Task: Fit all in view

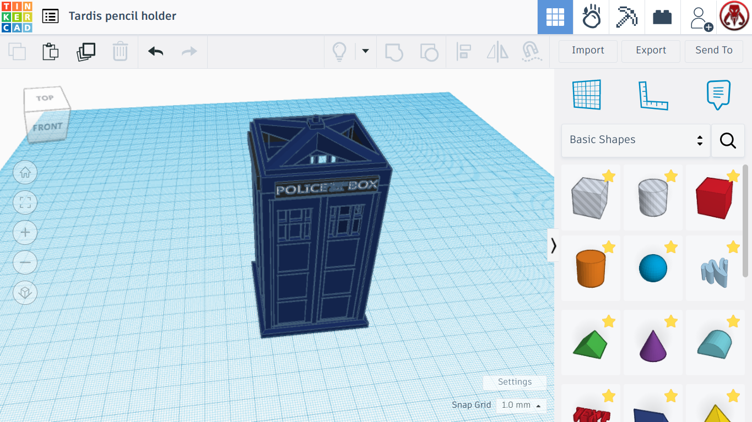Action: (25, 203)
